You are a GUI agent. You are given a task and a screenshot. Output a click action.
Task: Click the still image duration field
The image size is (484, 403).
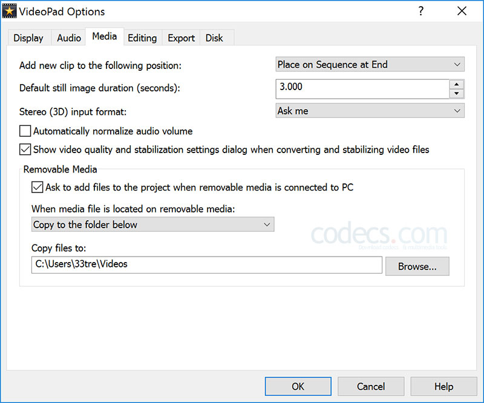[362, 89]
